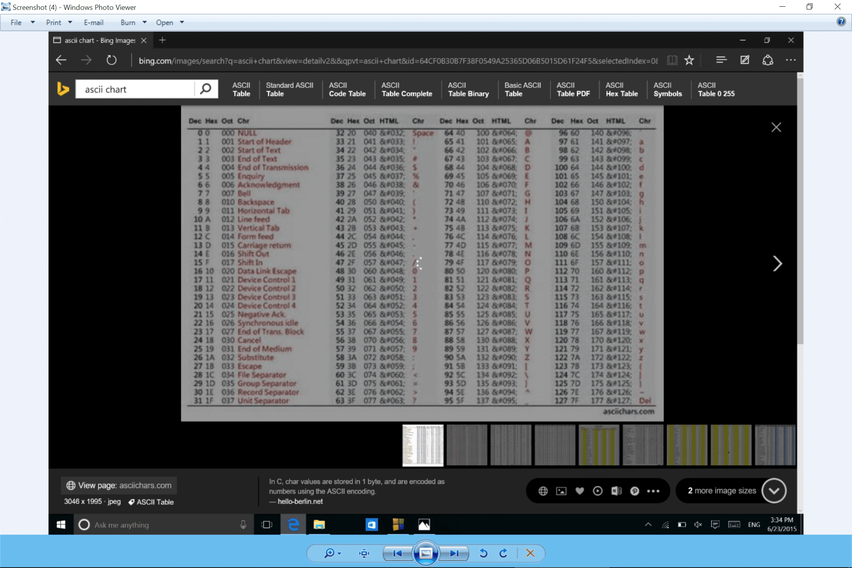
Task: Click the play circle icon
Action: coord(598,491)
